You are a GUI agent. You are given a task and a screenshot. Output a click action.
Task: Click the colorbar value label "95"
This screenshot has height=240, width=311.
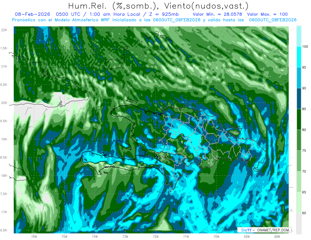click(x=304, y=67)
